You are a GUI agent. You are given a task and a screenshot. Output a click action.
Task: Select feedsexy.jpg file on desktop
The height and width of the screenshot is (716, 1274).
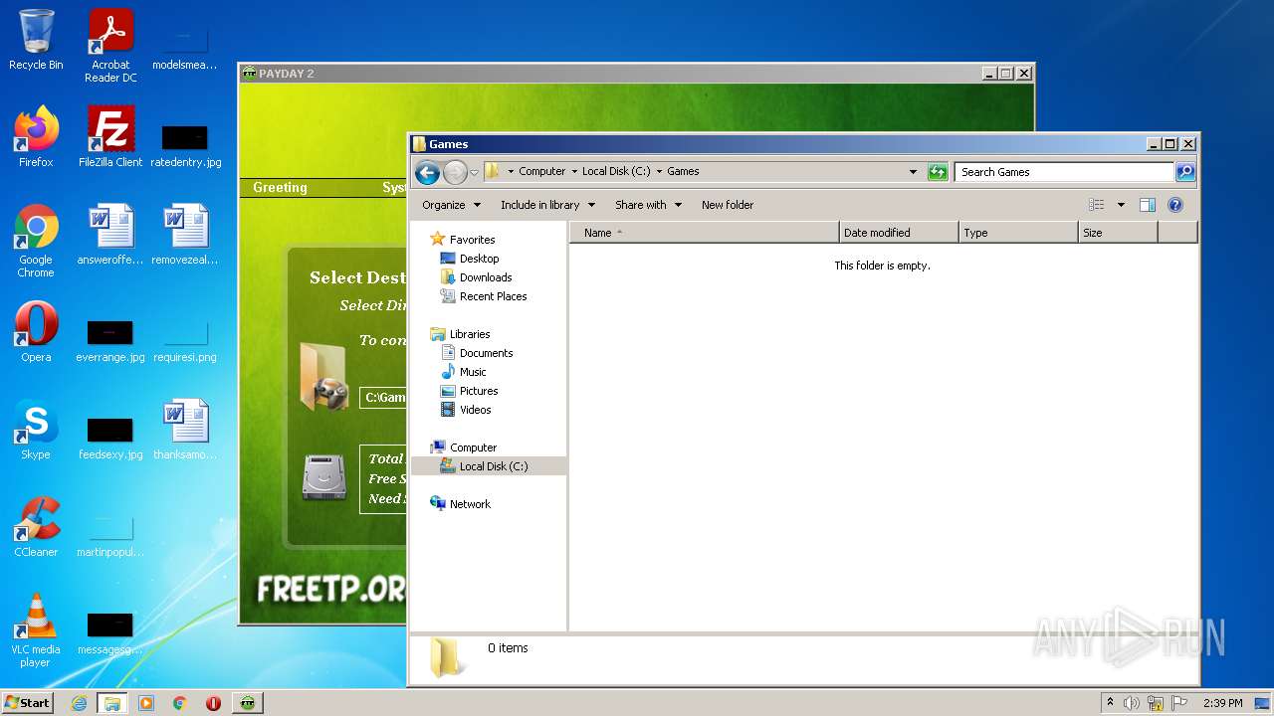(x=110, y=438)
